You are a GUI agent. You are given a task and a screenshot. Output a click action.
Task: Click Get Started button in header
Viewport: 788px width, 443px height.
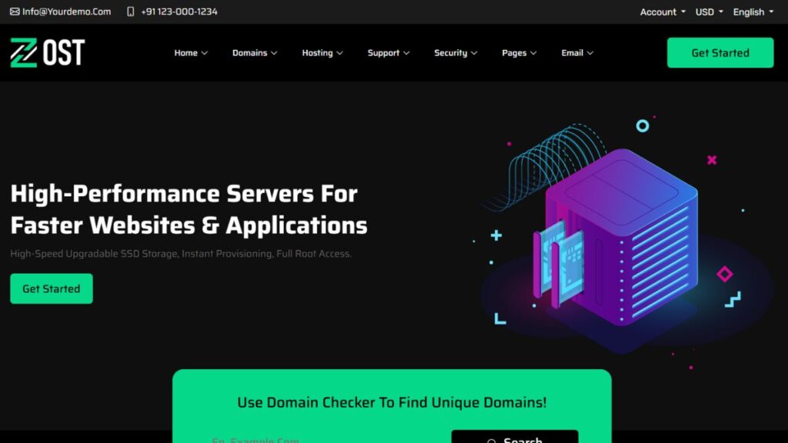720,53
